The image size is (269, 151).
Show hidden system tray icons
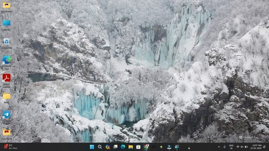219,147
